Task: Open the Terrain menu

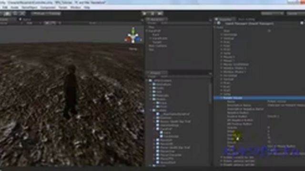Action: click(63, 8)
